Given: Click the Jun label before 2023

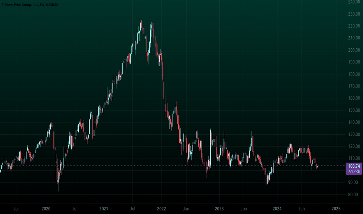Looking at the screenshot, I should coord(186,209).
